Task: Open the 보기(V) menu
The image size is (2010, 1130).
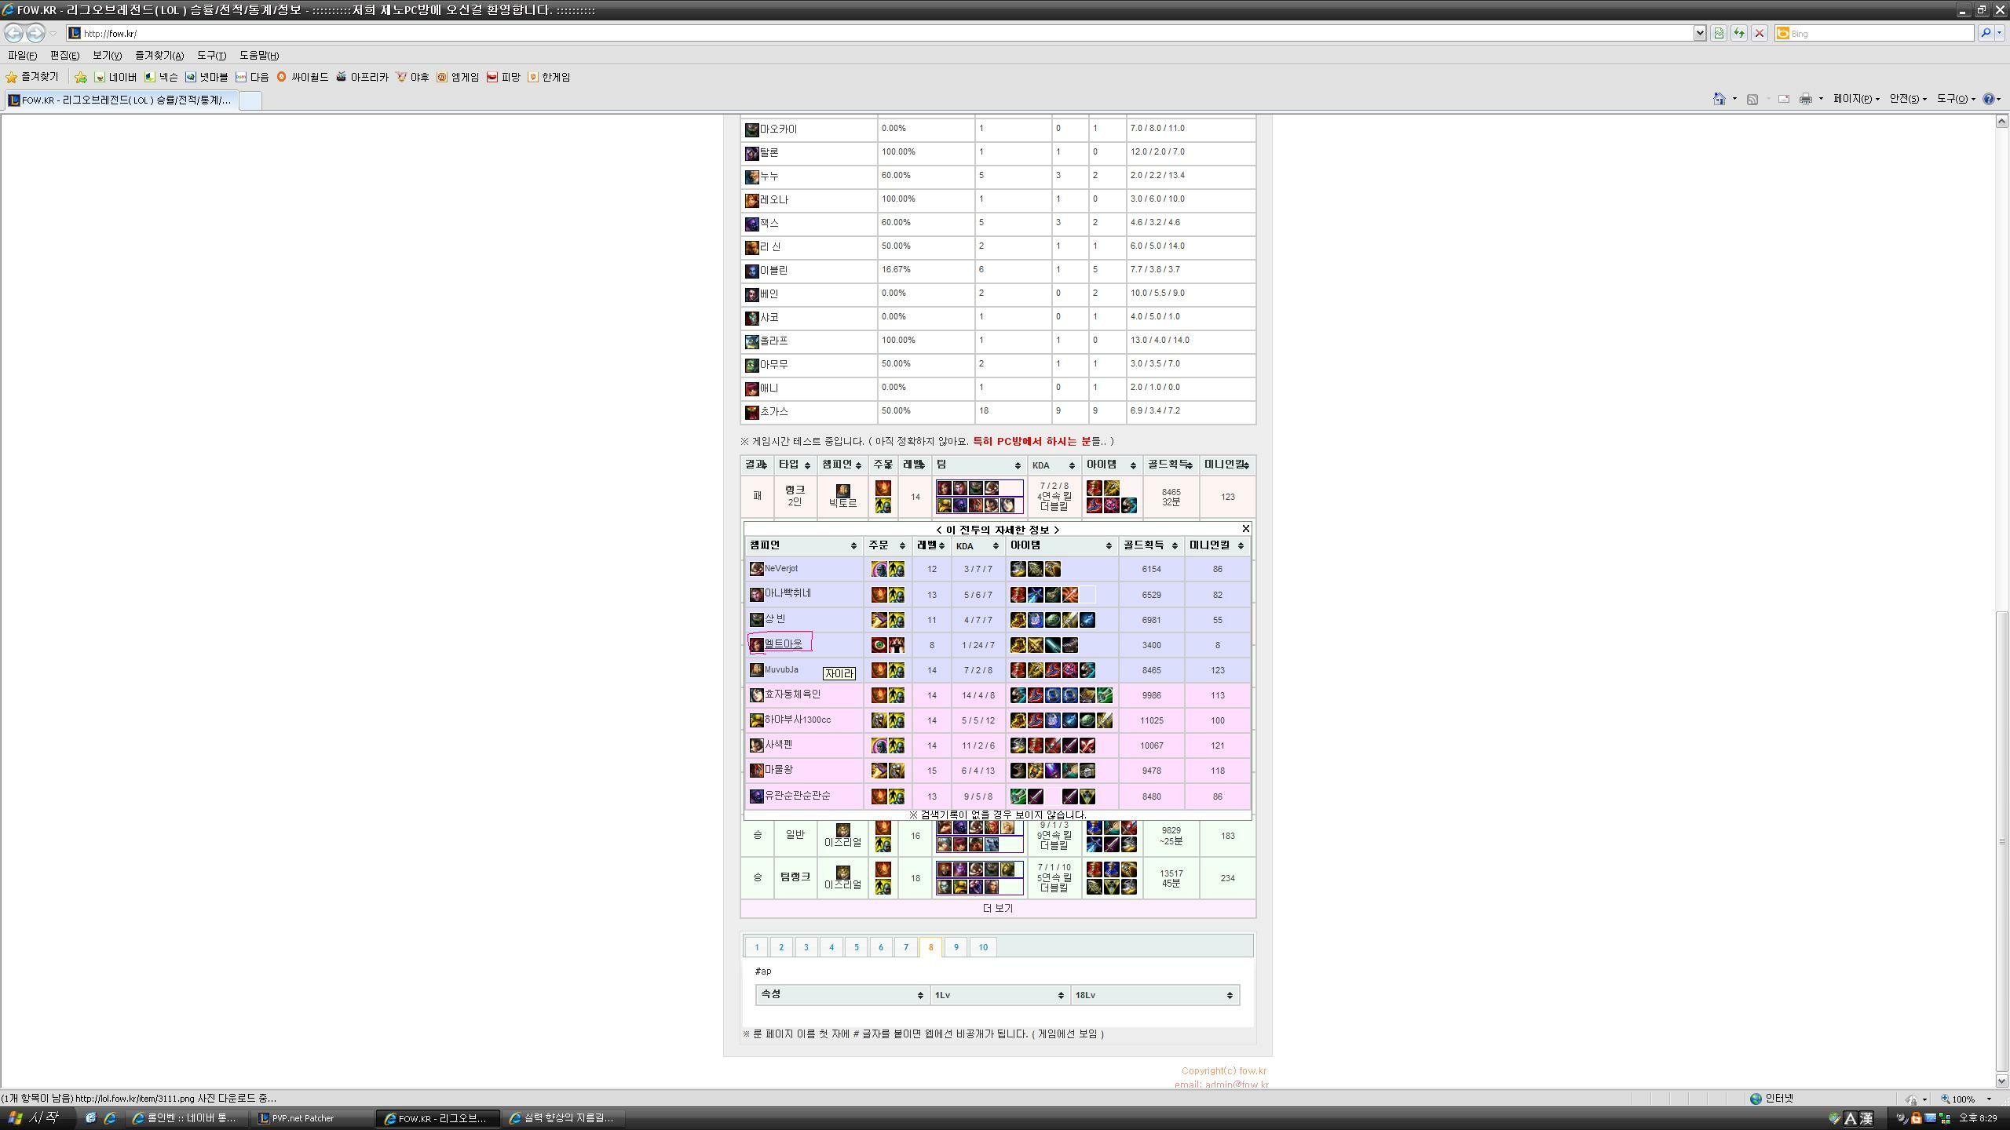Action: [107, 56]
